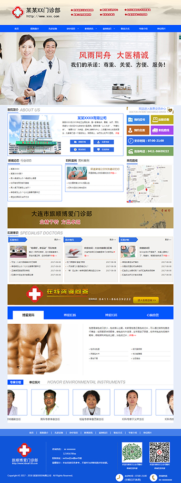The height and width of the screenshot is (483, 181).
Task: Open the 远程诊断 remote diagnosis tile
Action: [162, 120]
